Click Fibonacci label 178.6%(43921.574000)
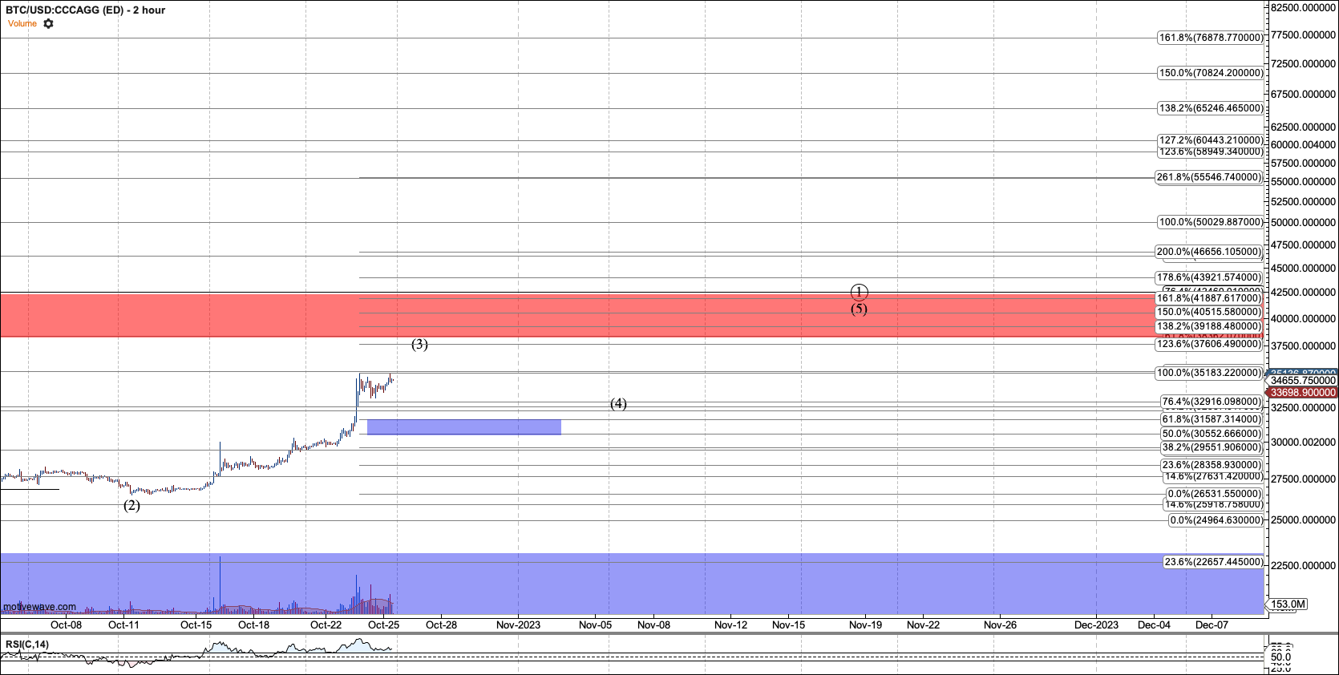1339x675 pixels. [1209, 277]
